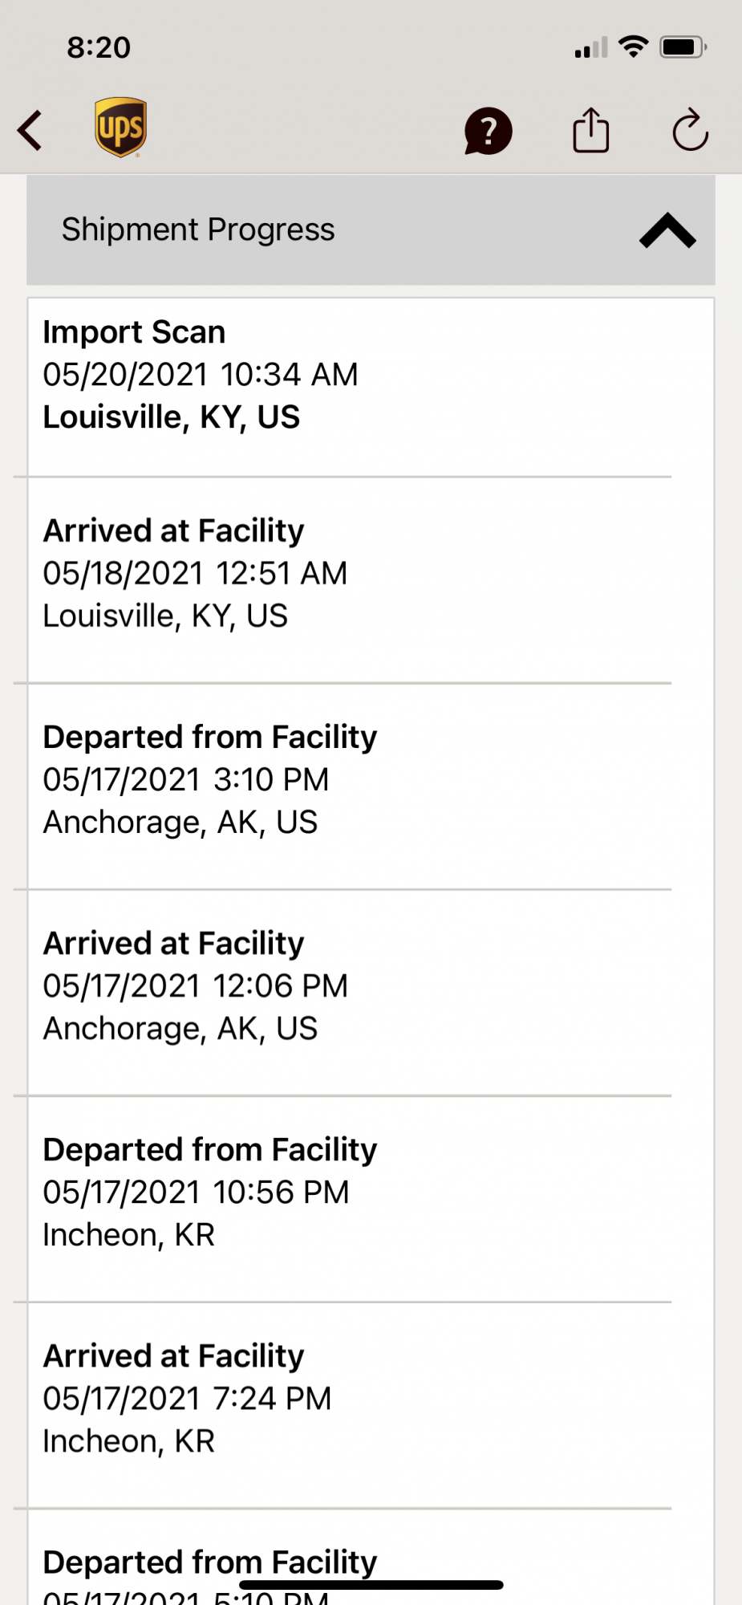
Task: Tap the Wi-Fi status icon
Action: pyautogui.click(x=634, y=47)
